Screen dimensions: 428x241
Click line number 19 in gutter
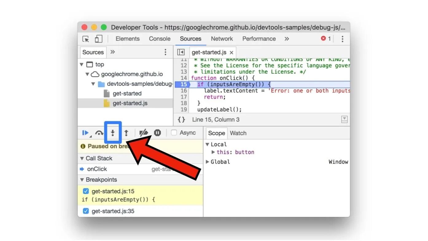(184, 109)
